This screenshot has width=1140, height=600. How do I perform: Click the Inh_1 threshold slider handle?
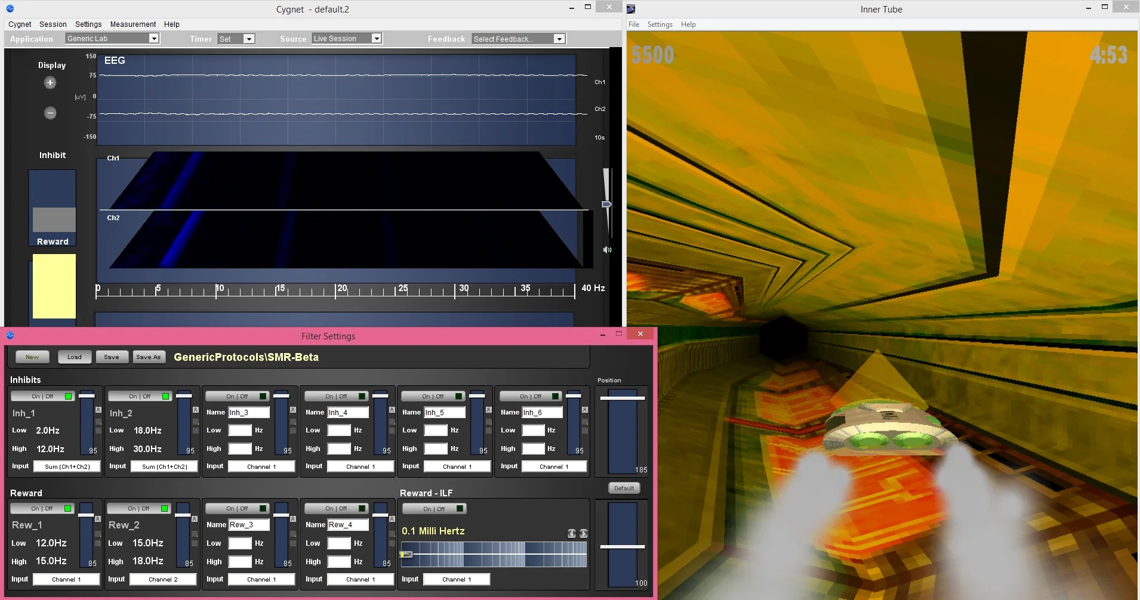[x=87, y=395]
